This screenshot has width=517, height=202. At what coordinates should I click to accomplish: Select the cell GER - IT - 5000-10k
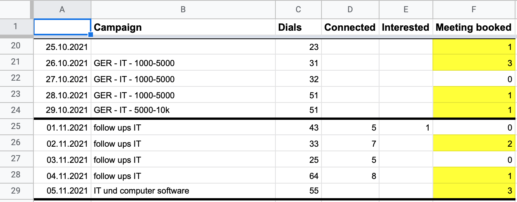coord(183,110)
